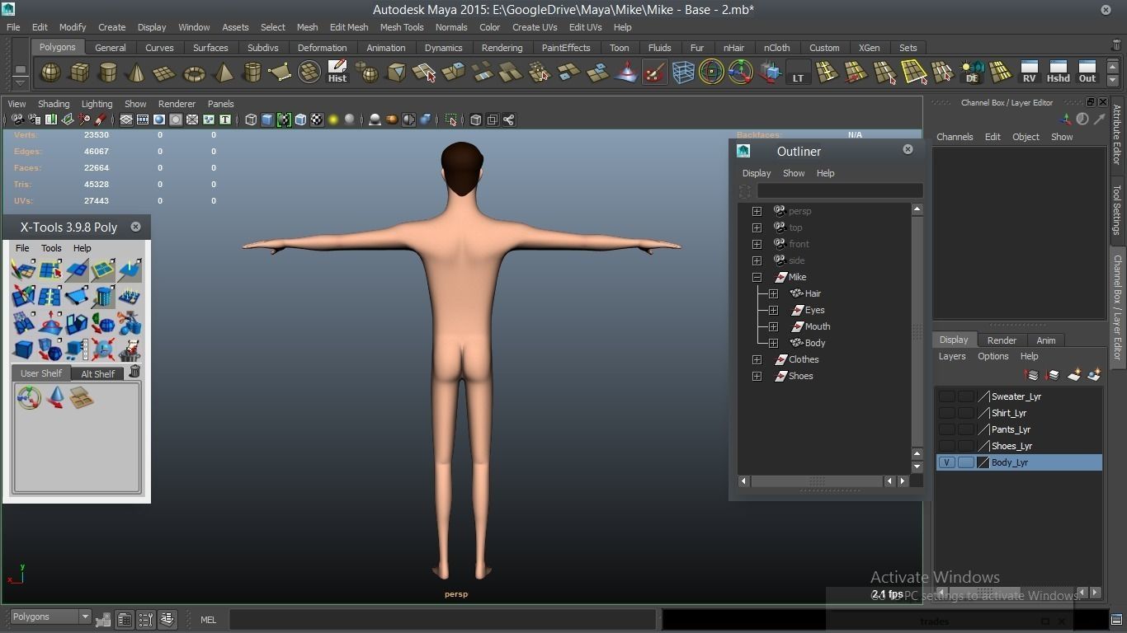Expand the persp camera node in Outliner
This screenshot has height=633, width=1127.
click(757, 211)
